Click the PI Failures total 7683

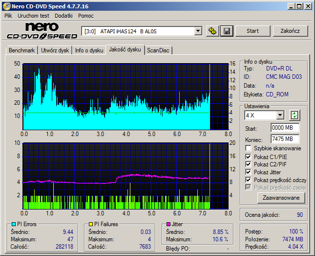145,247
